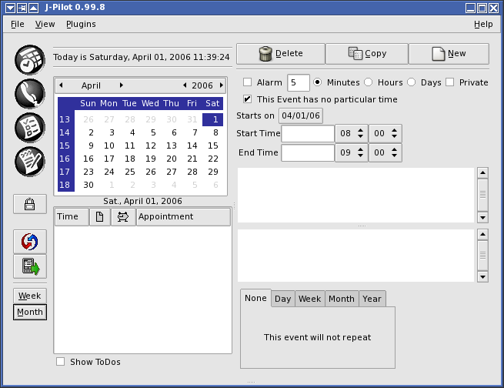The width and height of the screenshot is (504, 388).
Task: Click the Week view button
Action: click(x=30, y=296)
